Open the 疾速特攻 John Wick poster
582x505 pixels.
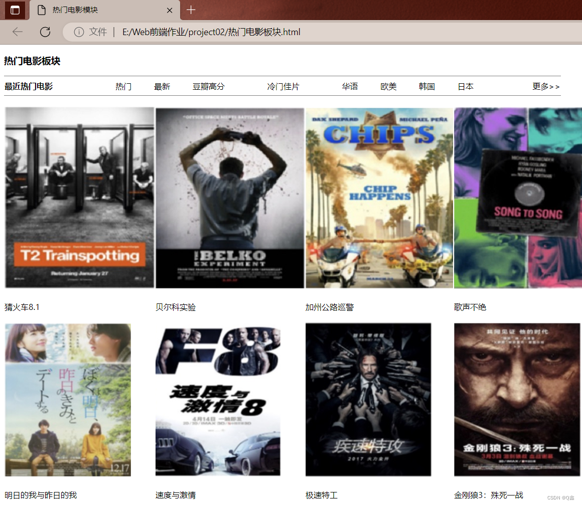point(368,400)
